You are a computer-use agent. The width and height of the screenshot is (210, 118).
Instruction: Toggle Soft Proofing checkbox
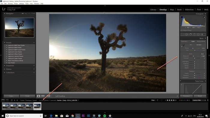point(54,96)
